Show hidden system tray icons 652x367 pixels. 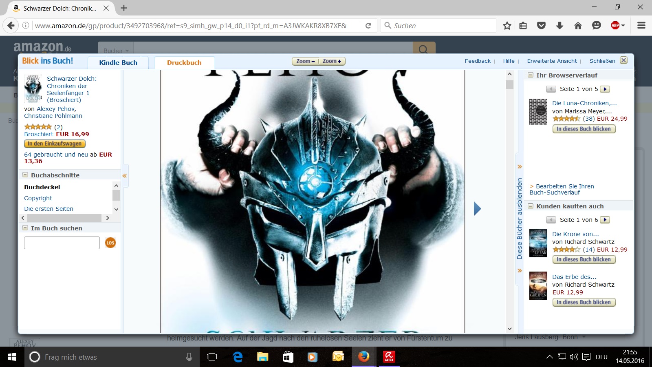549,357
